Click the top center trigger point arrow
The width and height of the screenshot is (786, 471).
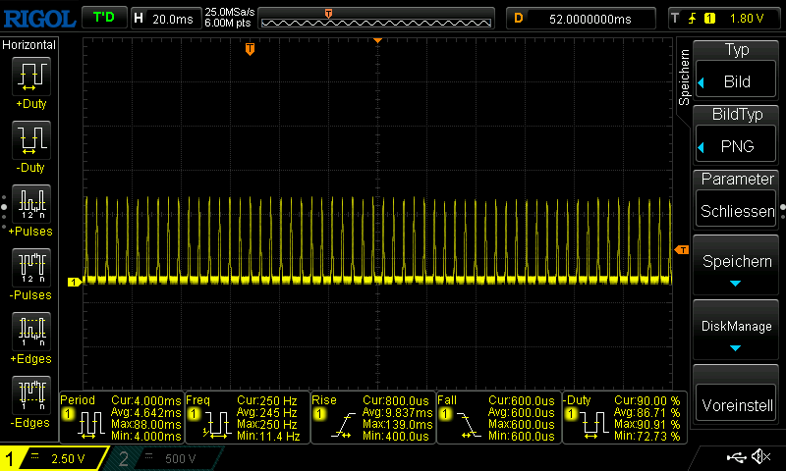(x=378, y=40)
